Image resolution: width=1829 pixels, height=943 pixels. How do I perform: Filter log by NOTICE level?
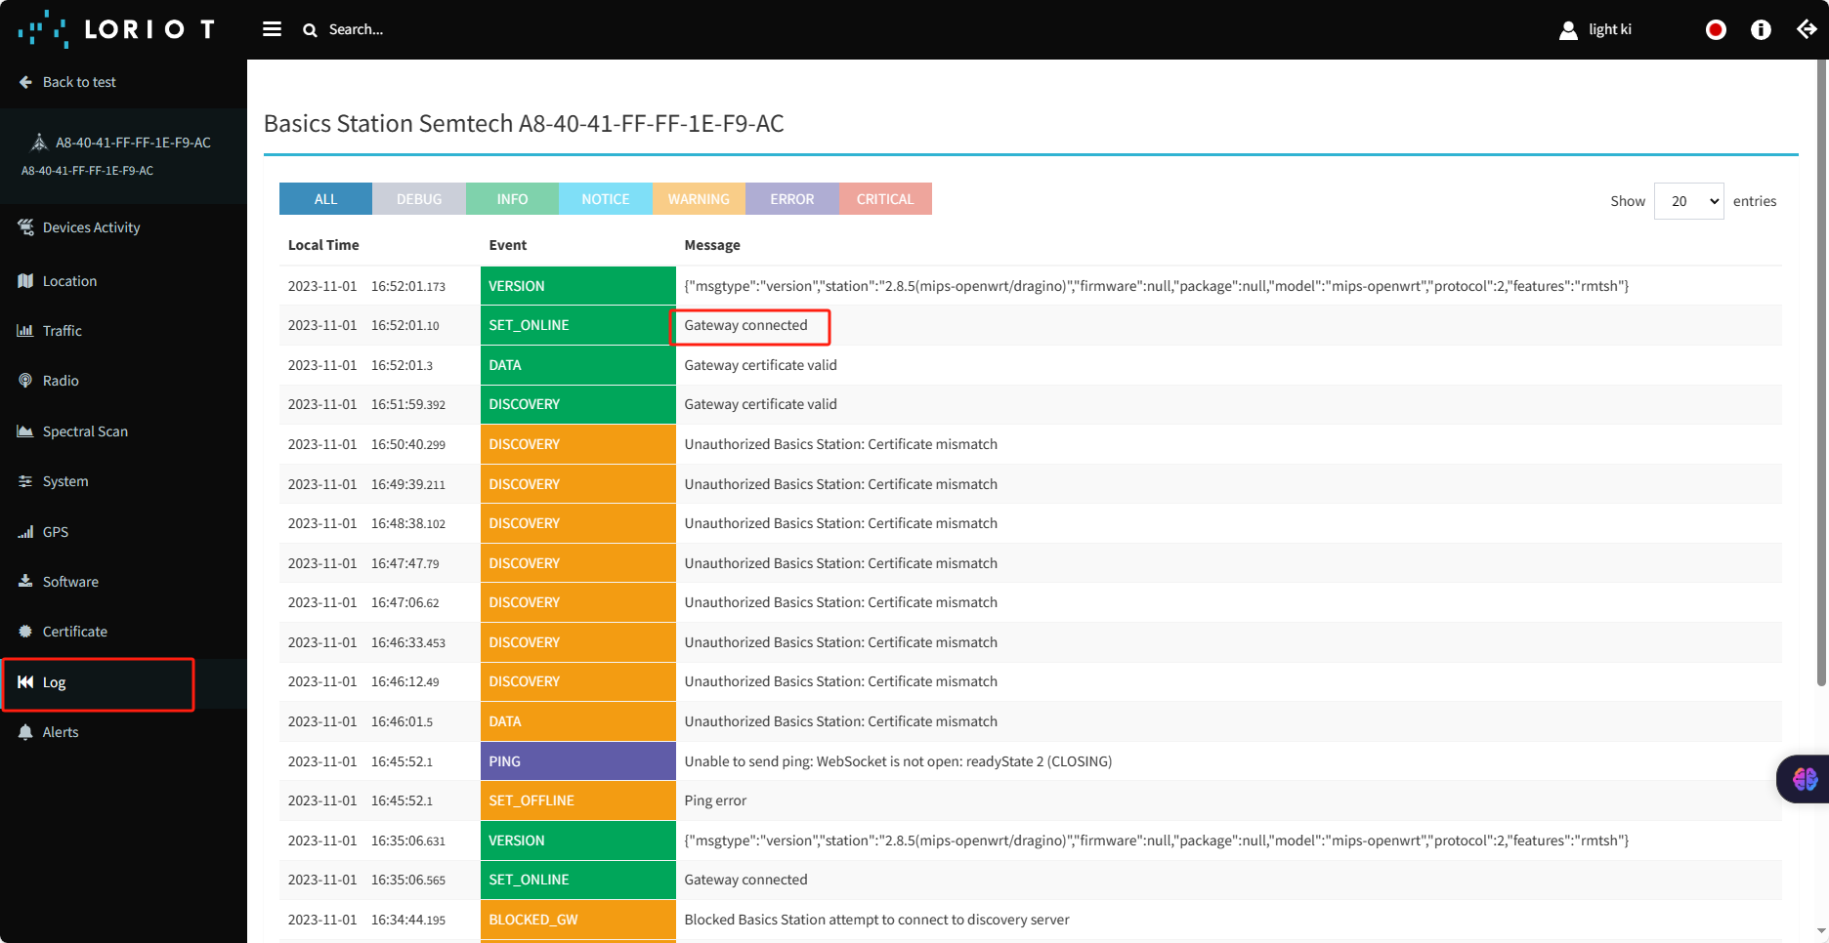[x=606, y=199]
